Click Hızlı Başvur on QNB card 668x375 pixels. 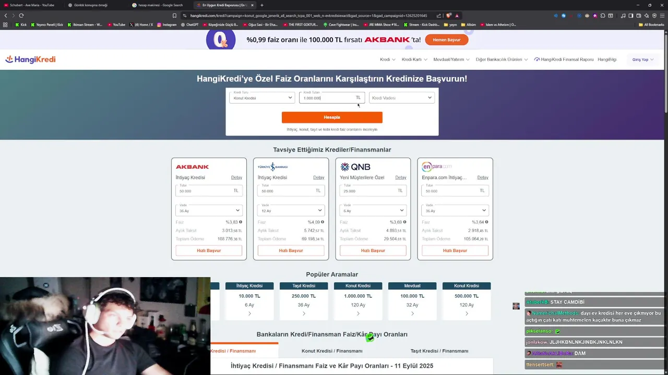tap(373, 251)
